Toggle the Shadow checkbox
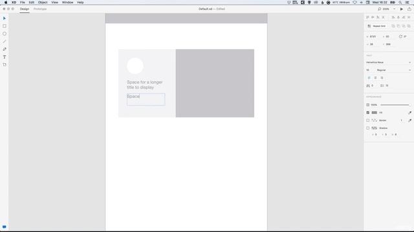The image size is (414, 232). tap(368, 128)
